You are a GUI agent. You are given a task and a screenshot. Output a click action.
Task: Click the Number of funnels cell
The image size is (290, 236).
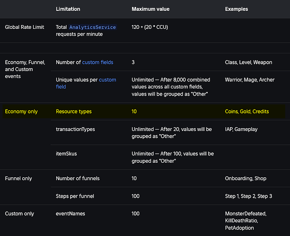tap(78, 178)
